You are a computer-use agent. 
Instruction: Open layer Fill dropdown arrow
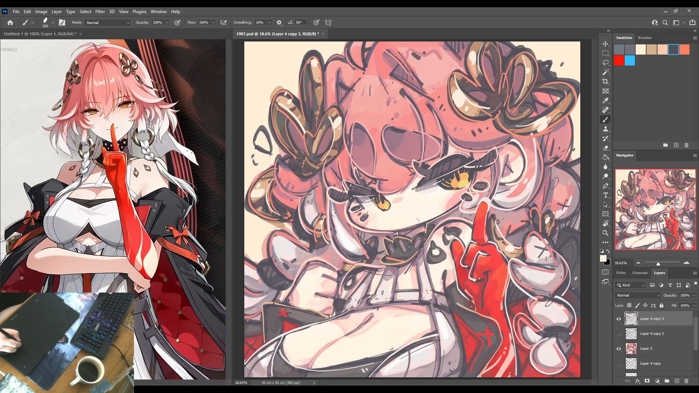(x=694, y=306)
